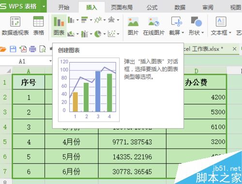Select the radar chart icon
This screenshot has height=184, width=242.
(x=111, y=20)
